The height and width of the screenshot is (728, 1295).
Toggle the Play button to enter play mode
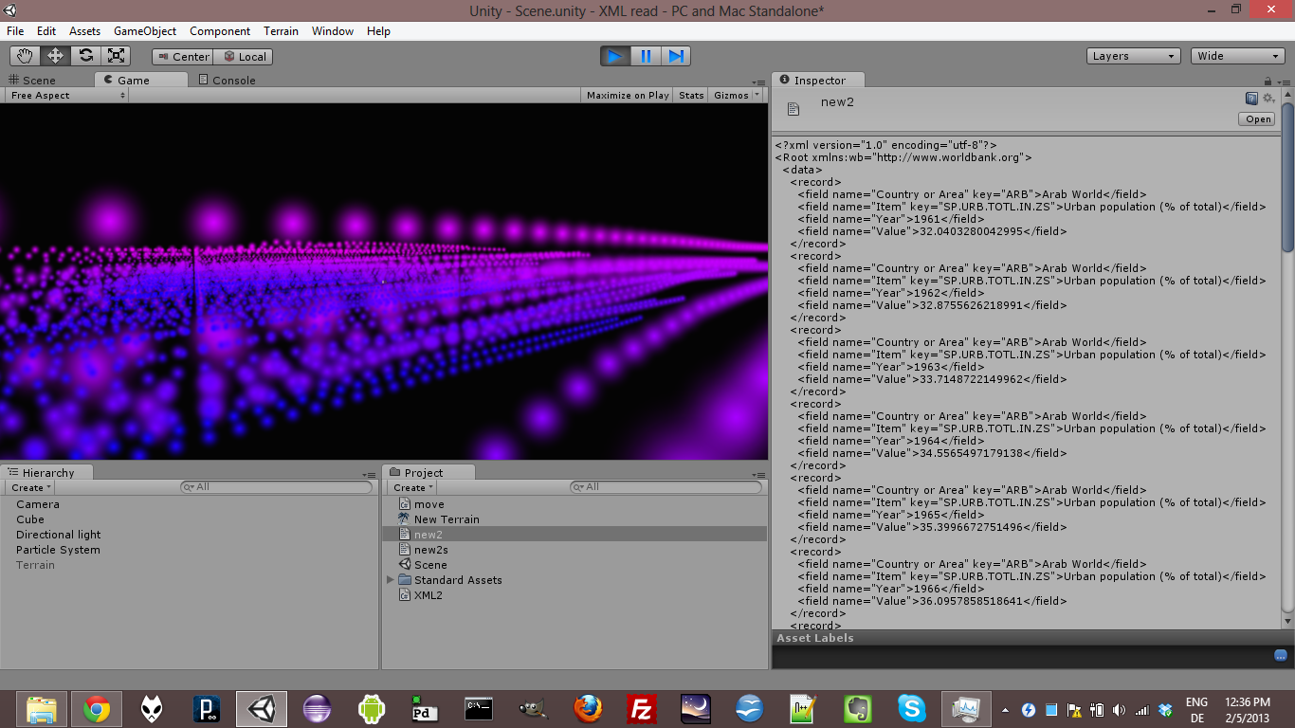[x=613, y=56]
